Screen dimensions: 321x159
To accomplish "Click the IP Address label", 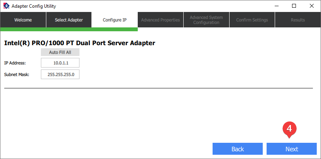I will 15,63.
